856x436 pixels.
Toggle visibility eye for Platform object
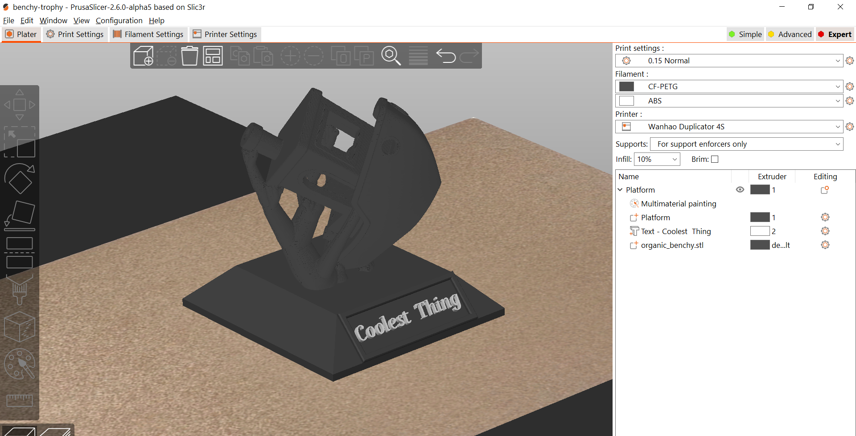740,189
